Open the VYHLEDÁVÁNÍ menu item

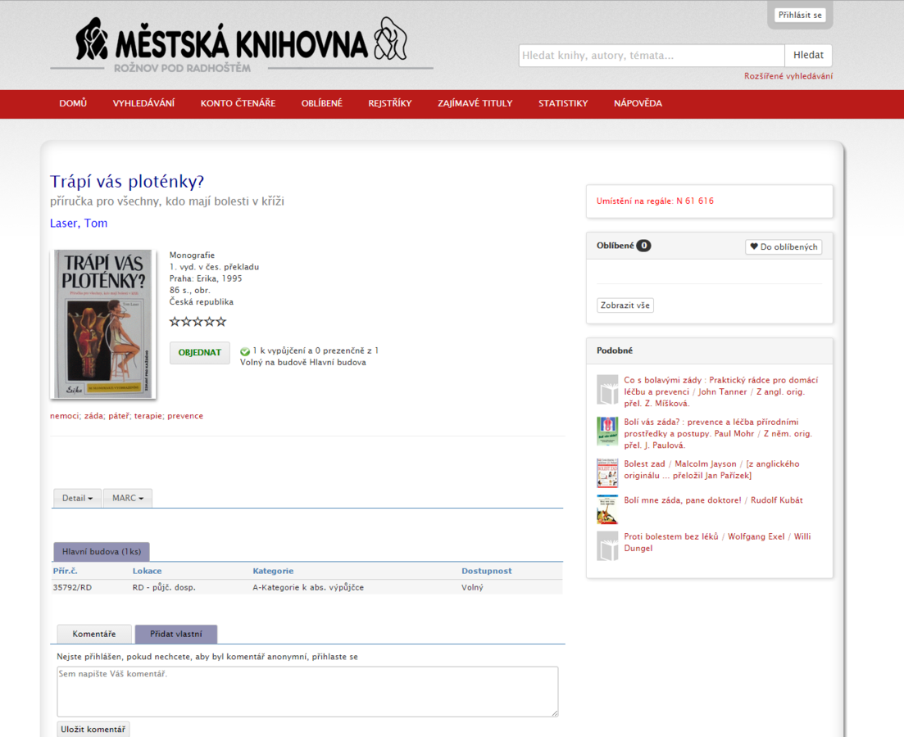(143, 104)
